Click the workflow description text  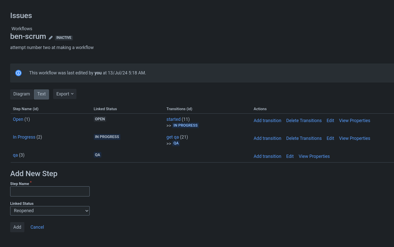click(52, 47)
